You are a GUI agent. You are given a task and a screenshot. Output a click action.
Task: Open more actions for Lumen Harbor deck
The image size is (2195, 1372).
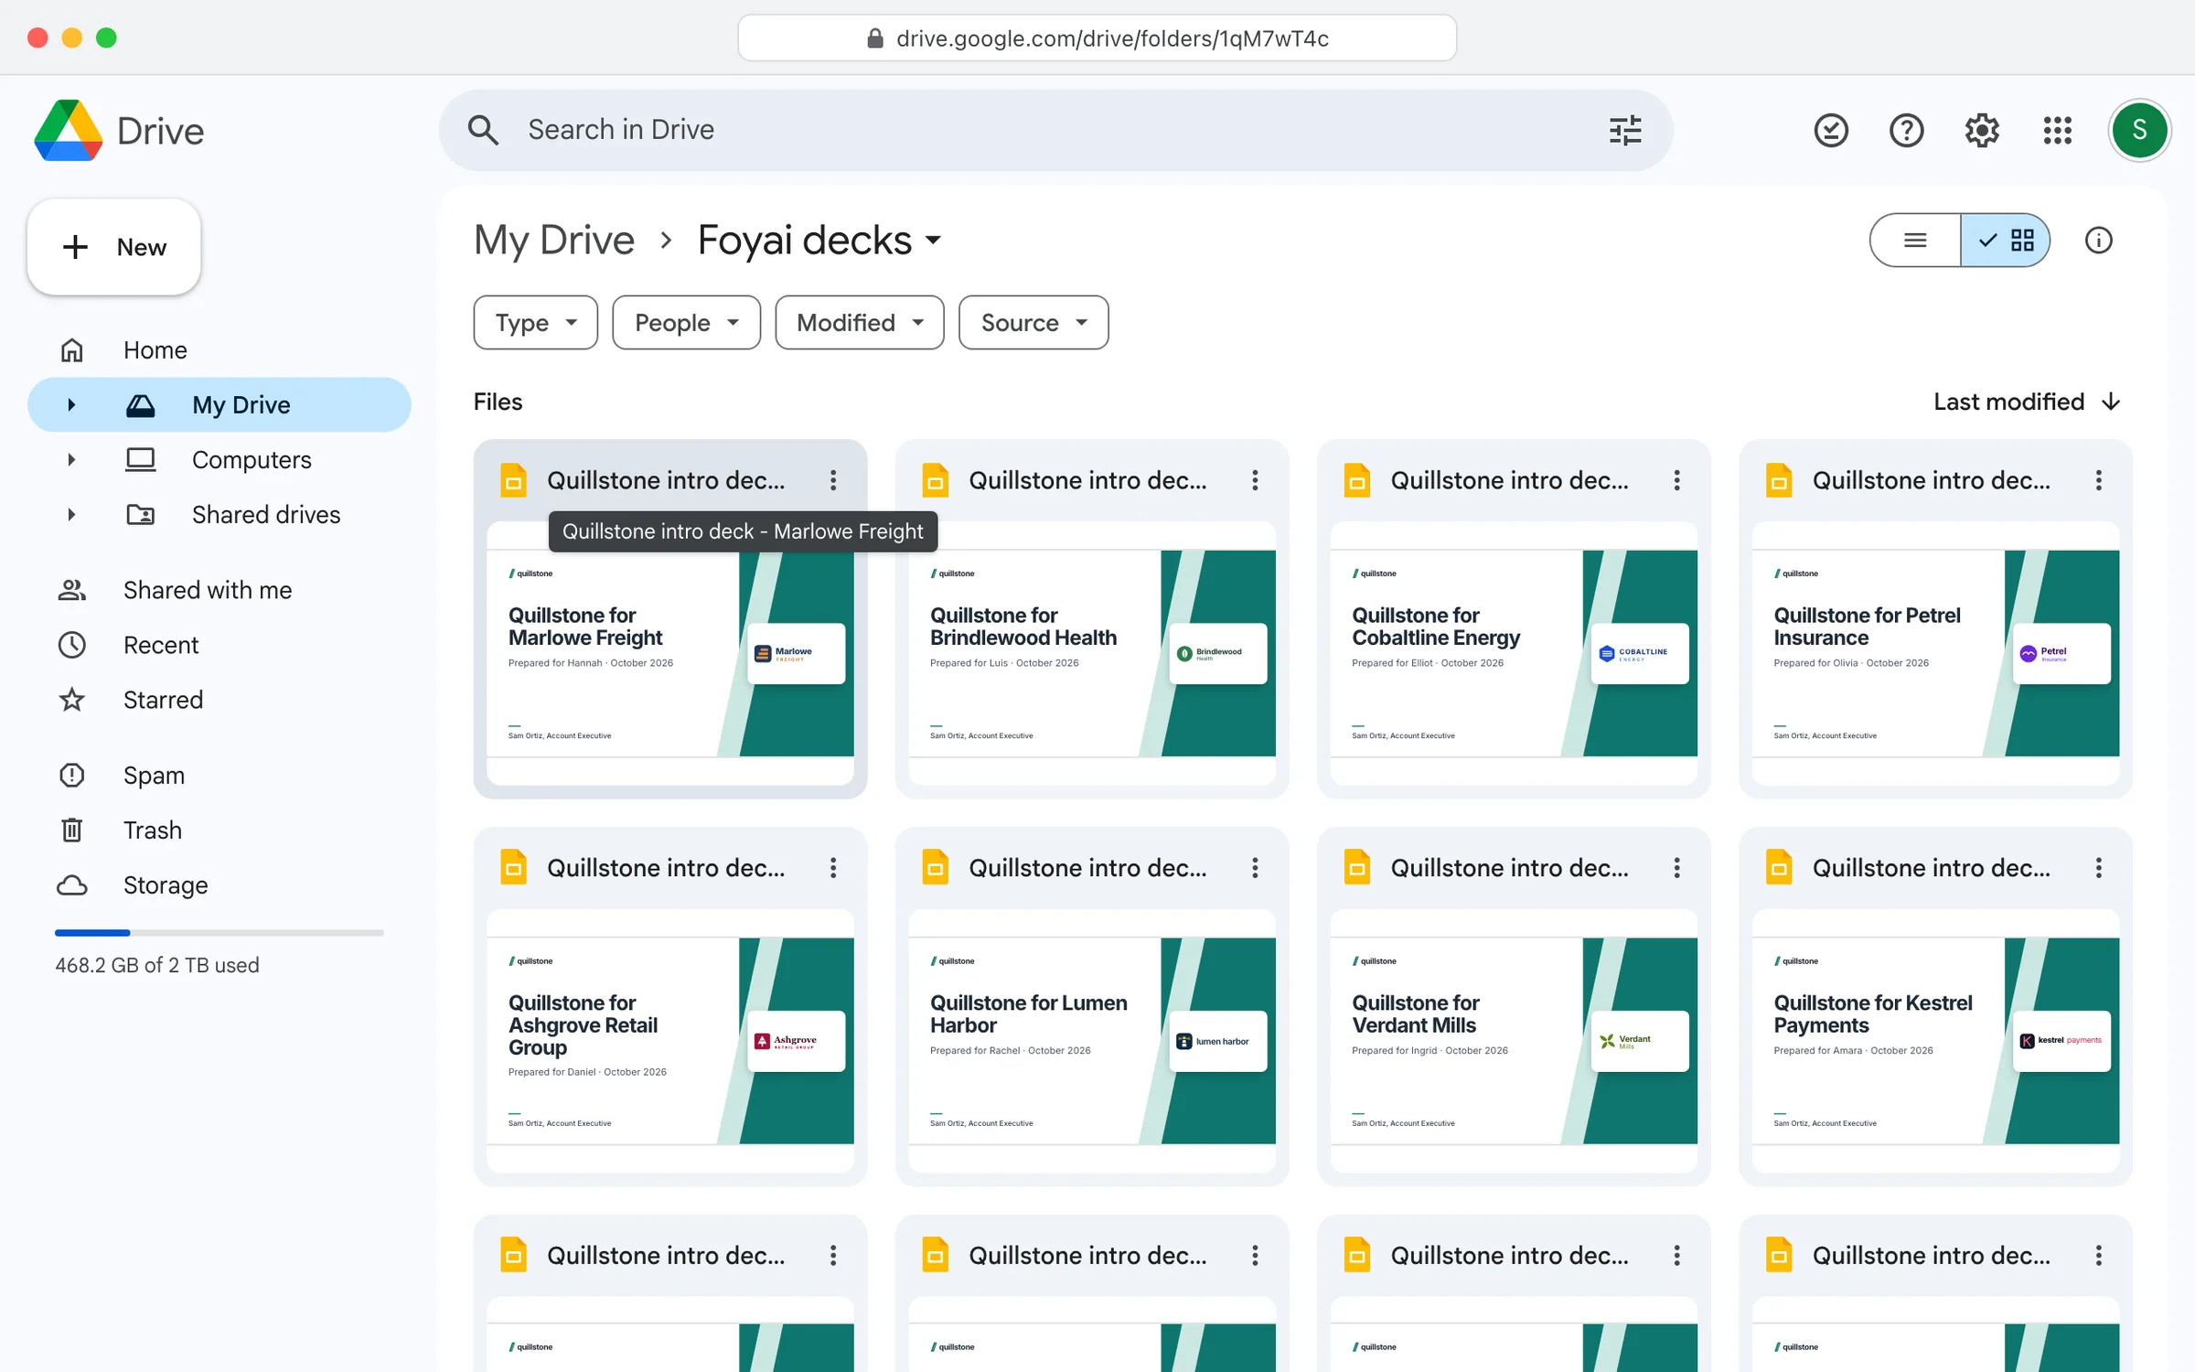pos(1255,868)
